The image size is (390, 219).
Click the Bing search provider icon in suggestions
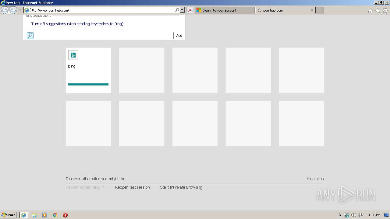coord(30,36)
